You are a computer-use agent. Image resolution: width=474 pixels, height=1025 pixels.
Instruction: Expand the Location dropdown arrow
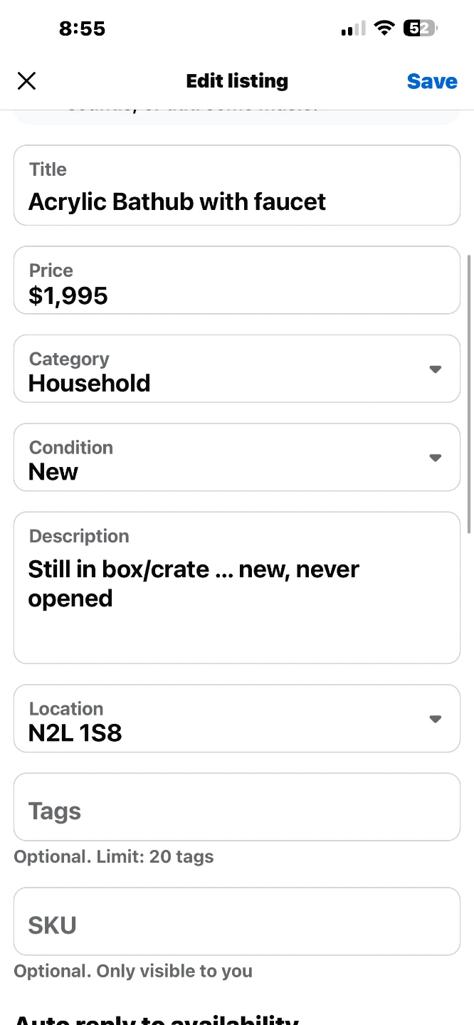pyautogui.click(x=436, y=719)
